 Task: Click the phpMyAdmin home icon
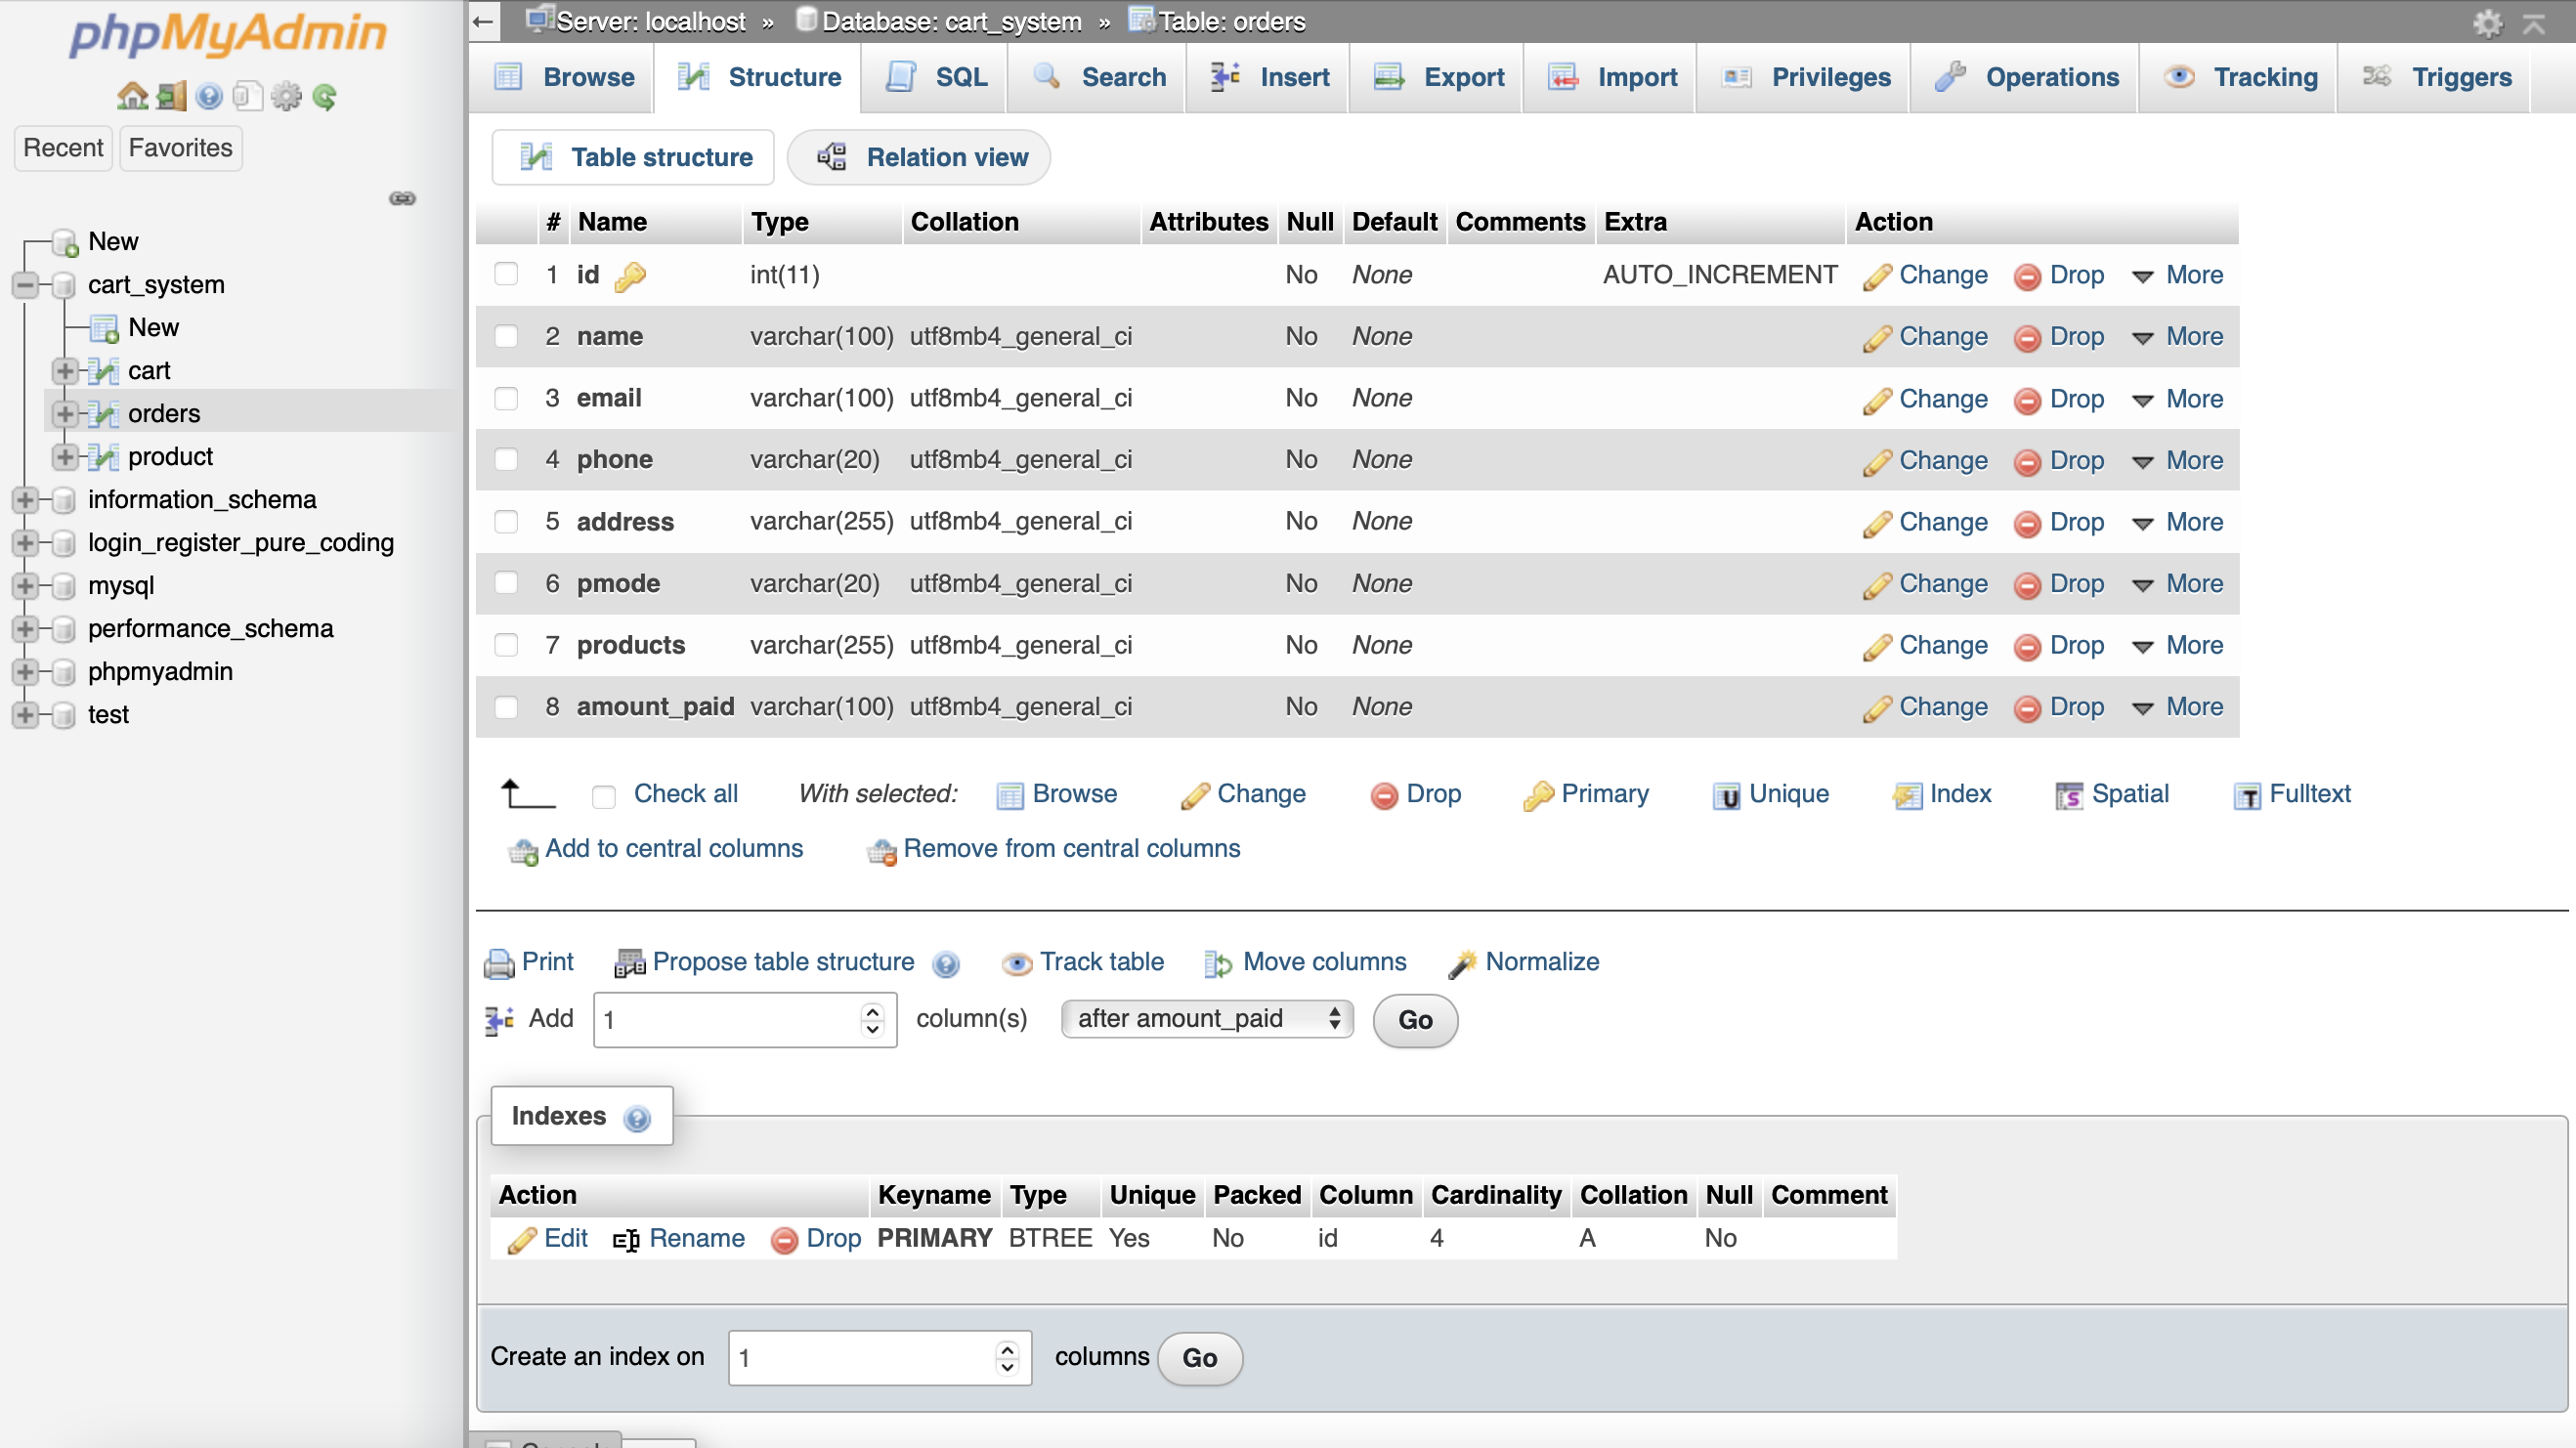click(x=131, y=96)
